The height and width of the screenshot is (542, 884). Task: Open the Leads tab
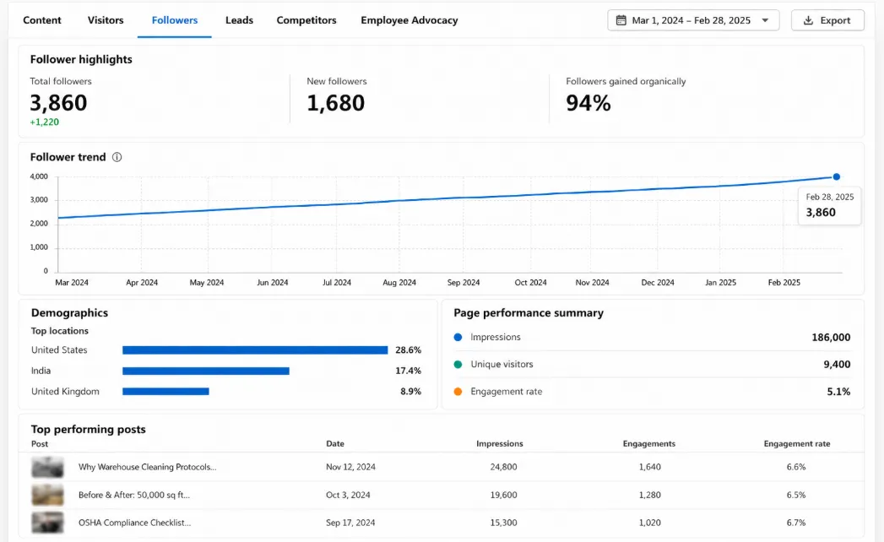[239, 20]
